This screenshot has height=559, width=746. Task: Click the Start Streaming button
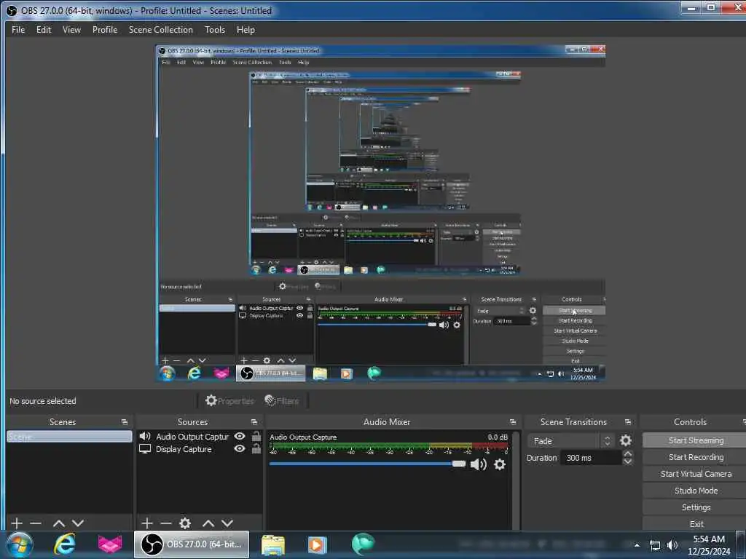tap(696, 440)
